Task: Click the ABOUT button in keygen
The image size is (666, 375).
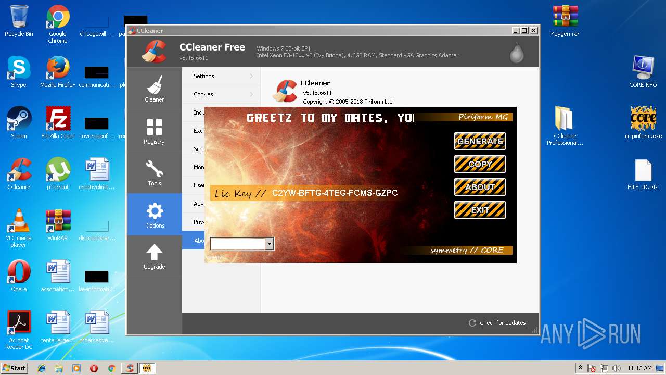Action: (480, 187)
